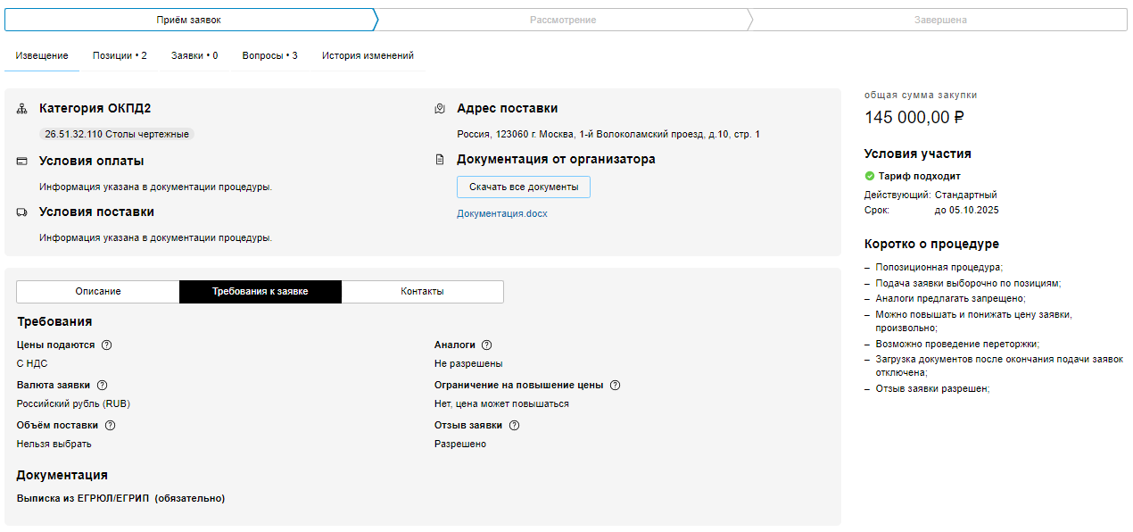
Task: Download the Документация.docx file
Action: coord(502,214)
